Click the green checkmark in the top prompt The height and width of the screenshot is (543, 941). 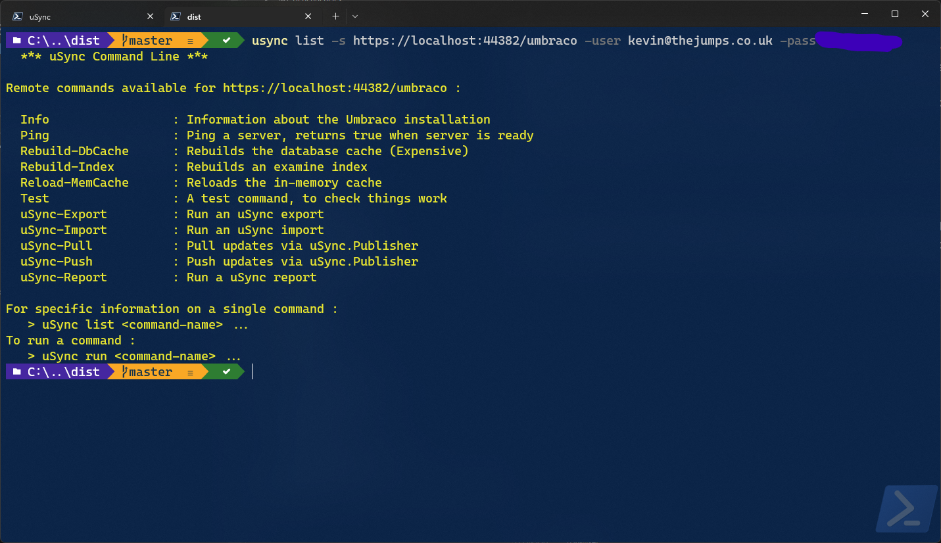(226, 41)
